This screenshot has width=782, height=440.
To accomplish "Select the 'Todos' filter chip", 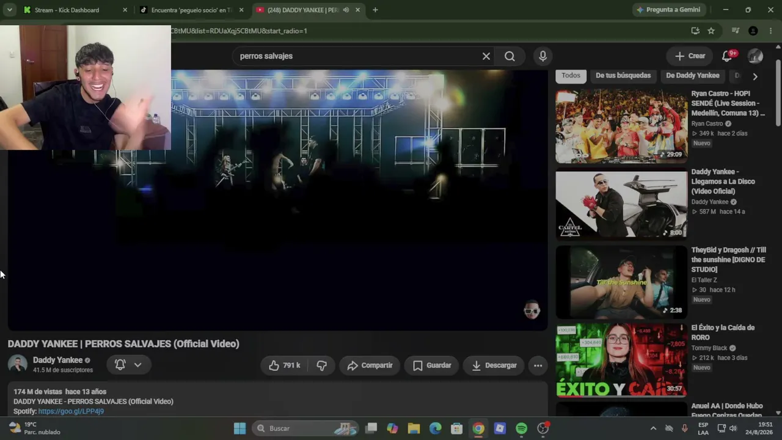I will [x=571, y=76].
